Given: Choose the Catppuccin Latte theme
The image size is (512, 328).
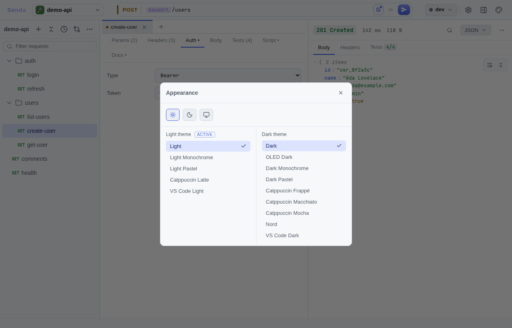Looking at the screenshot, I should point(208,180).
